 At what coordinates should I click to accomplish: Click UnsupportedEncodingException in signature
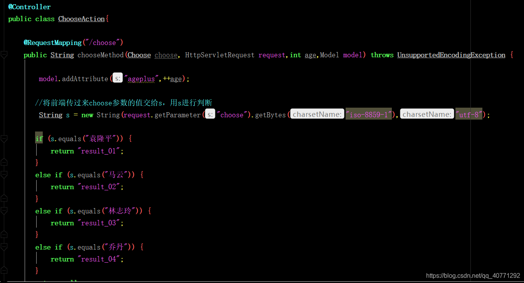pos(451,55)
